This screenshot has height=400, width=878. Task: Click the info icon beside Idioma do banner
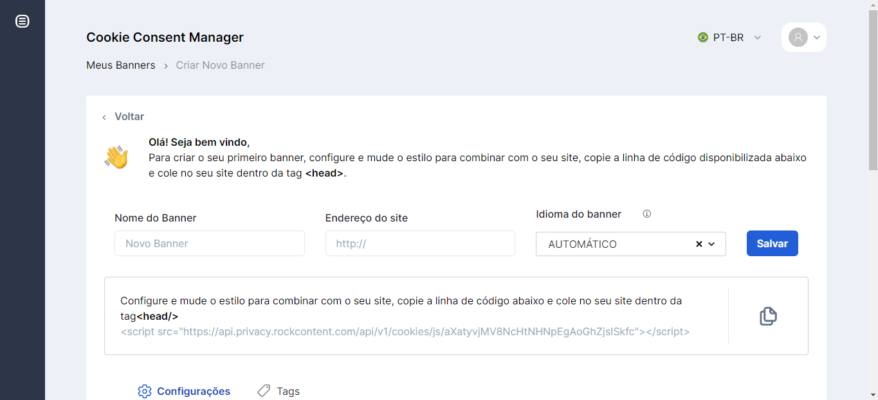point(647,214)
